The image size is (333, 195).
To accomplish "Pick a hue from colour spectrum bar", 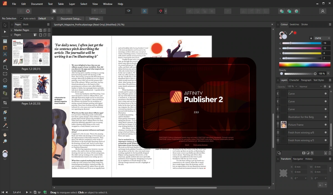I will (305, 65).
